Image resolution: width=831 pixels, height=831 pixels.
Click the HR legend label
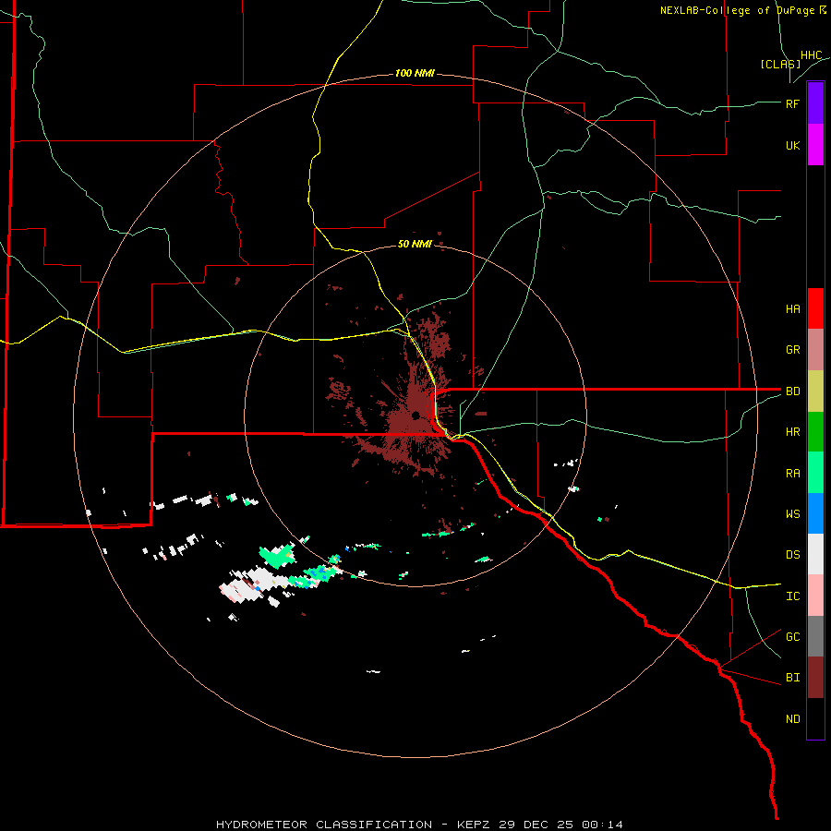coord(792,432)
